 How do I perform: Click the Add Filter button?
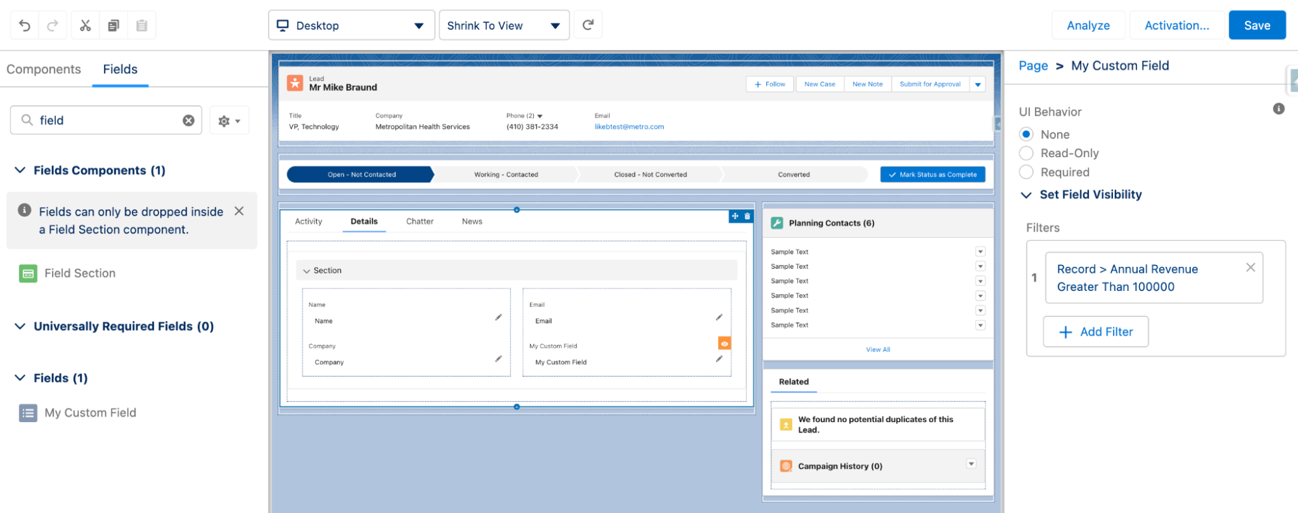(1095, 332)
